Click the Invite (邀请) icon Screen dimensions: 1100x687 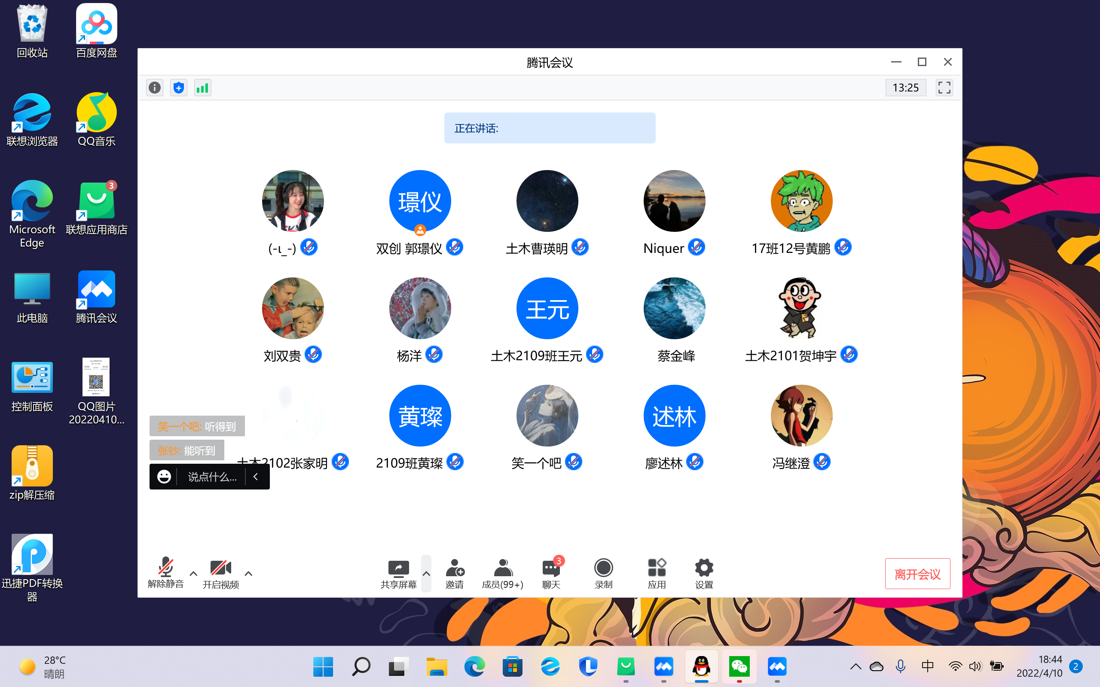click(454, 573)
